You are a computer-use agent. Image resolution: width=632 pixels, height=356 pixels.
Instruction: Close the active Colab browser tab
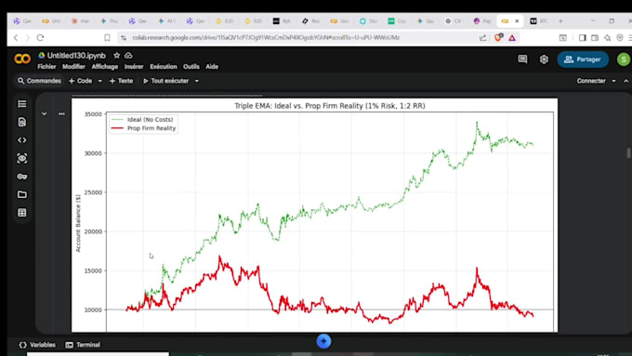click(517, 21)
